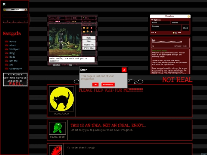207x155 pixels.
Task: Buy the cupcake muffin shop item
Action: (x=88, y=31)
